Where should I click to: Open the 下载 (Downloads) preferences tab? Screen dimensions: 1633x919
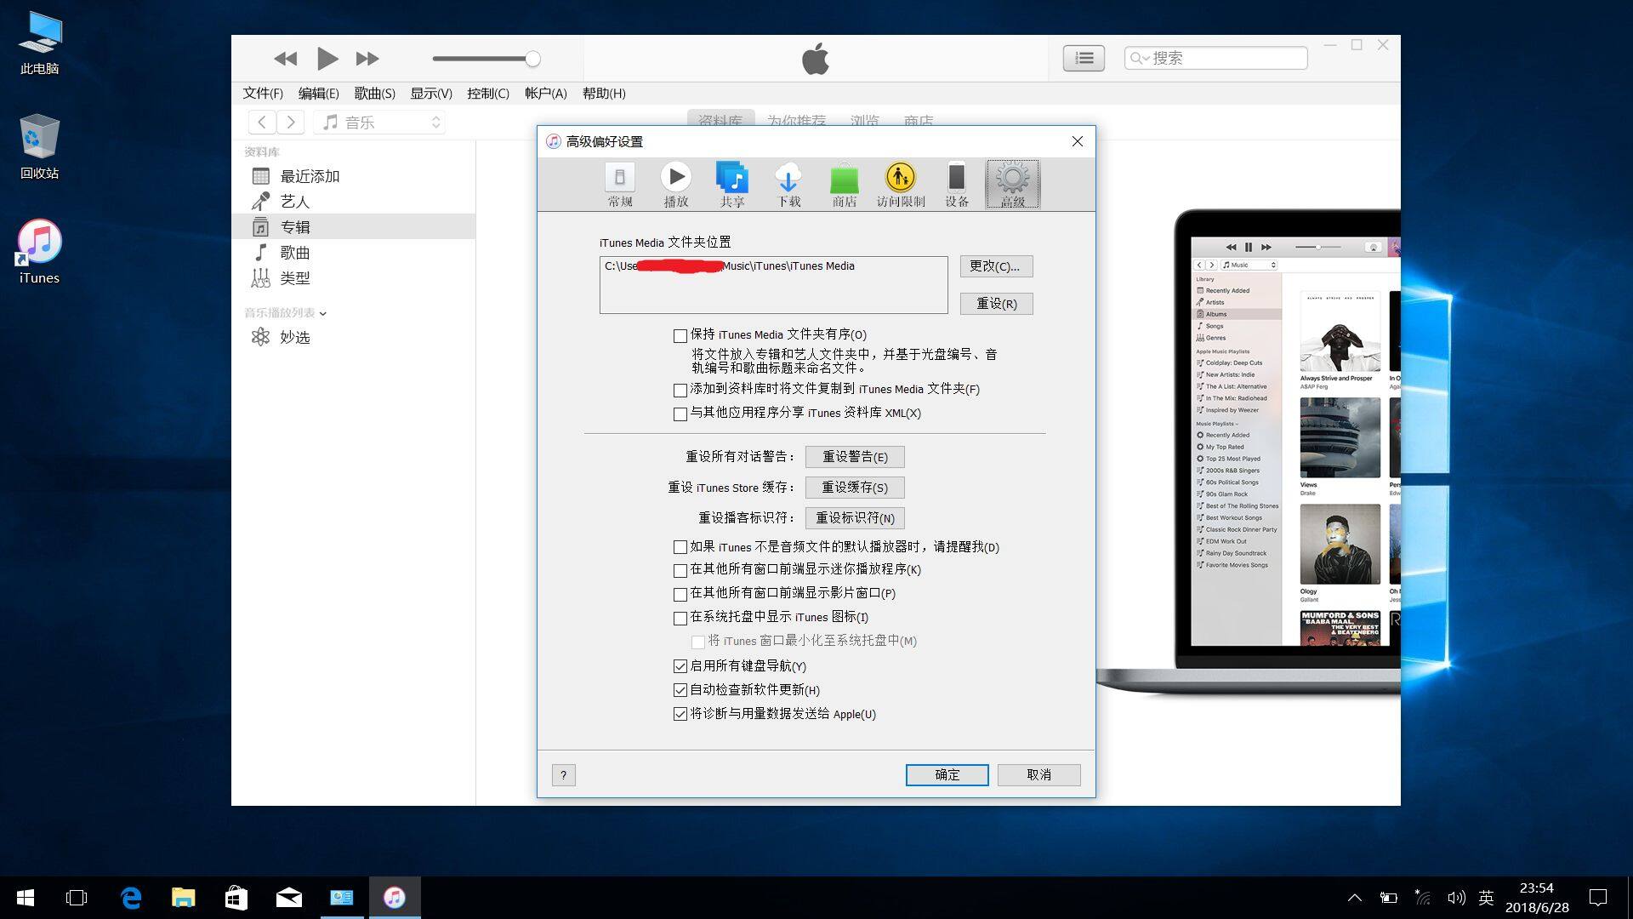tap(788, 185)
